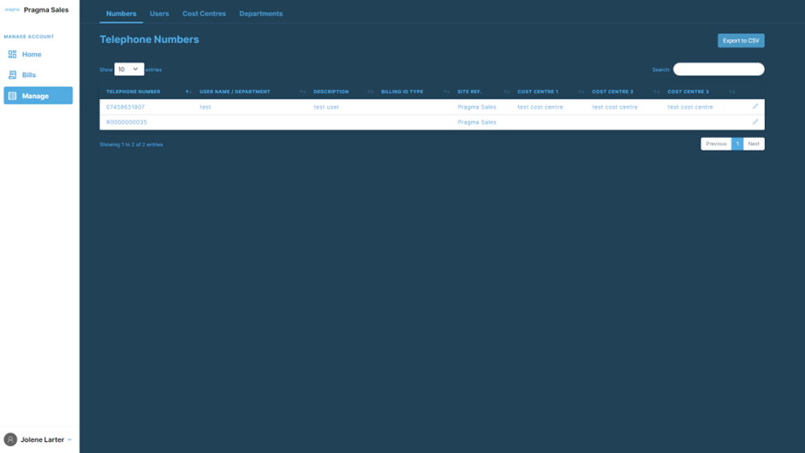Sort by Description arrows icon
Viewport: 805px width, 453px height.
pos(370,92)
